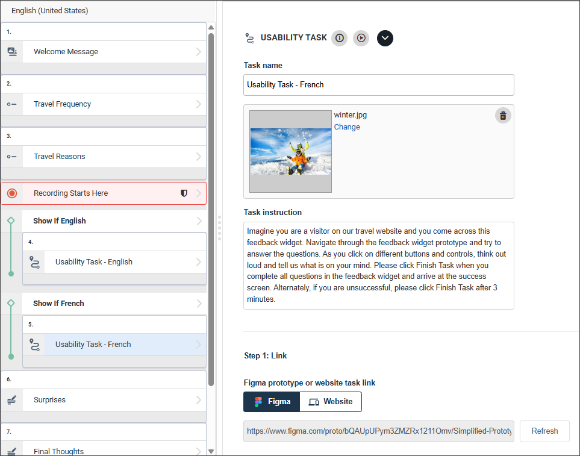Click the shield icon on Recording Starts Here
Viewport: 580px width, 456px height.
184,193
